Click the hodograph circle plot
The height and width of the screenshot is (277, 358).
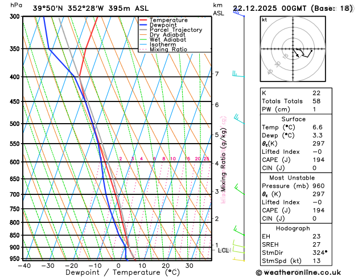point(293,49)
